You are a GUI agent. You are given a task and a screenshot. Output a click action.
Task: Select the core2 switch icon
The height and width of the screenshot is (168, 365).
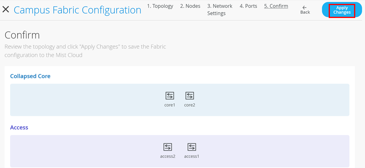189,96
